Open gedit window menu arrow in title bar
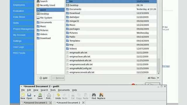187x105 pixels. [x=21, y=86]
